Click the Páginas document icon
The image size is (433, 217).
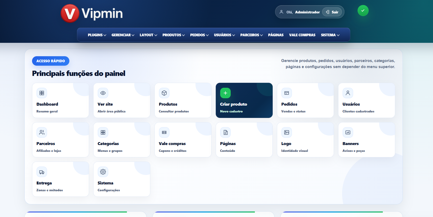click(x=225, y=132)
